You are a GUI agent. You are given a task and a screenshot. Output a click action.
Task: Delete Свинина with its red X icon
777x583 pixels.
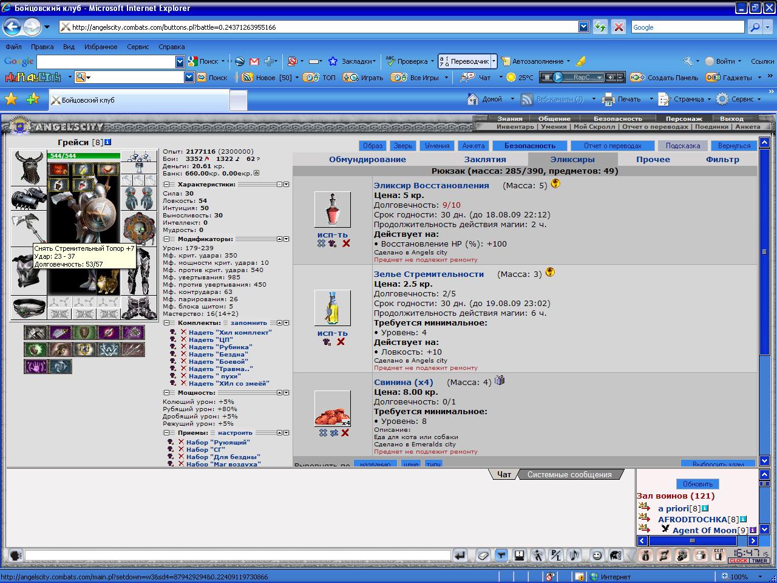345,432
